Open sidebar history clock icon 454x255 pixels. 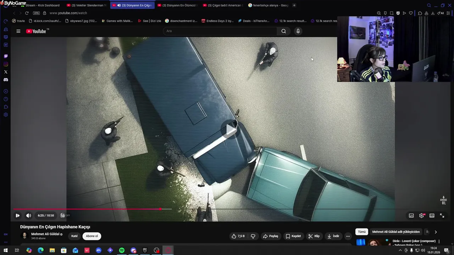pos(6,99)
